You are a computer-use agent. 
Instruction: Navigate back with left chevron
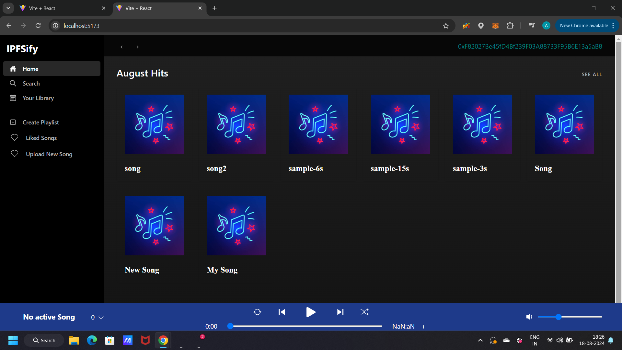pyautogui.click(x=121, y=47)
